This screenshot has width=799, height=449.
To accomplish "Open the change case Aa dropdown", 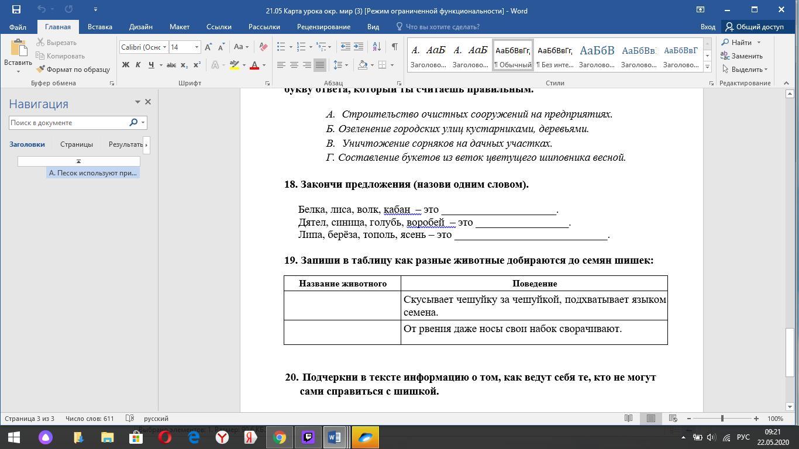I will click(241, 47).
